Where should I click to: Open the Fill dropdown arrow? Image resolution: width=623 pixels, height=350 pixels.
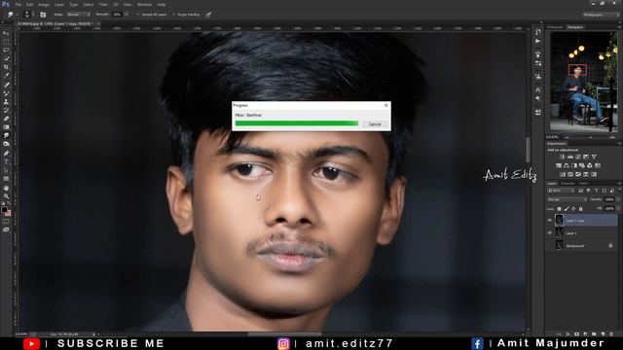[x=619, y=209]
